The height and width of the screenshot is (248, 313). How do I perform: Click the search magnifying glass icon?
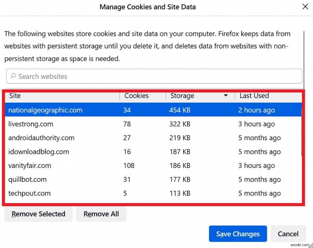pos(13,76)
